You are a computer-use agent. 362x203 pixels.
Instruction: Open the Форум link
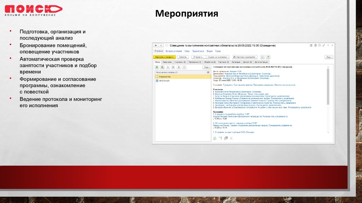point(210,51)
